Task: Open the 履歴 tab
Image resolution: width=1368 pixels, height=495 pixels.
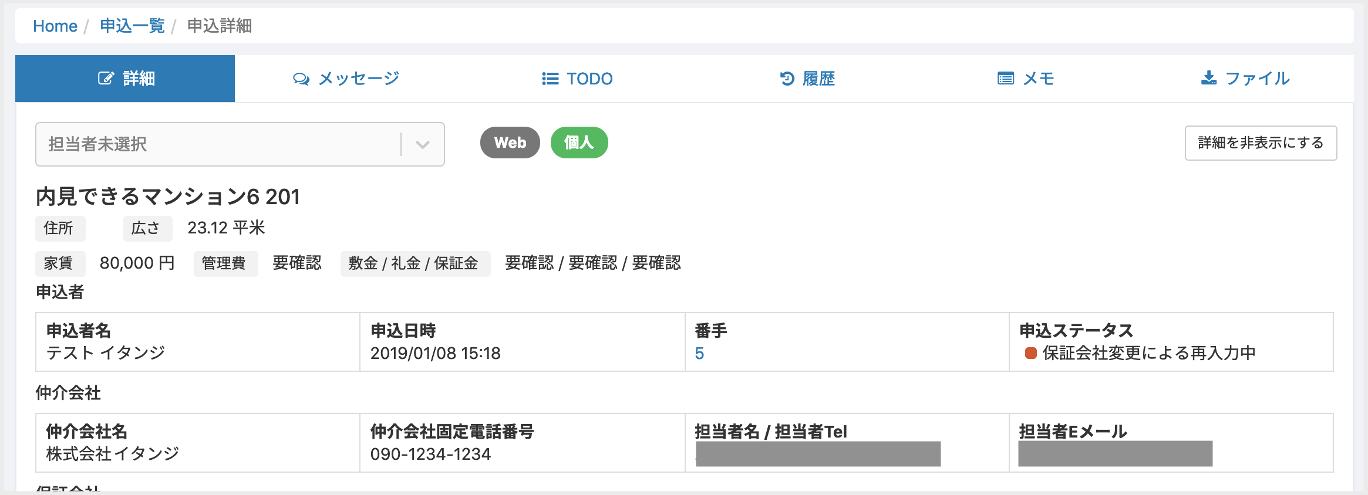Action: pyautogui.click(x=807, y=79)
